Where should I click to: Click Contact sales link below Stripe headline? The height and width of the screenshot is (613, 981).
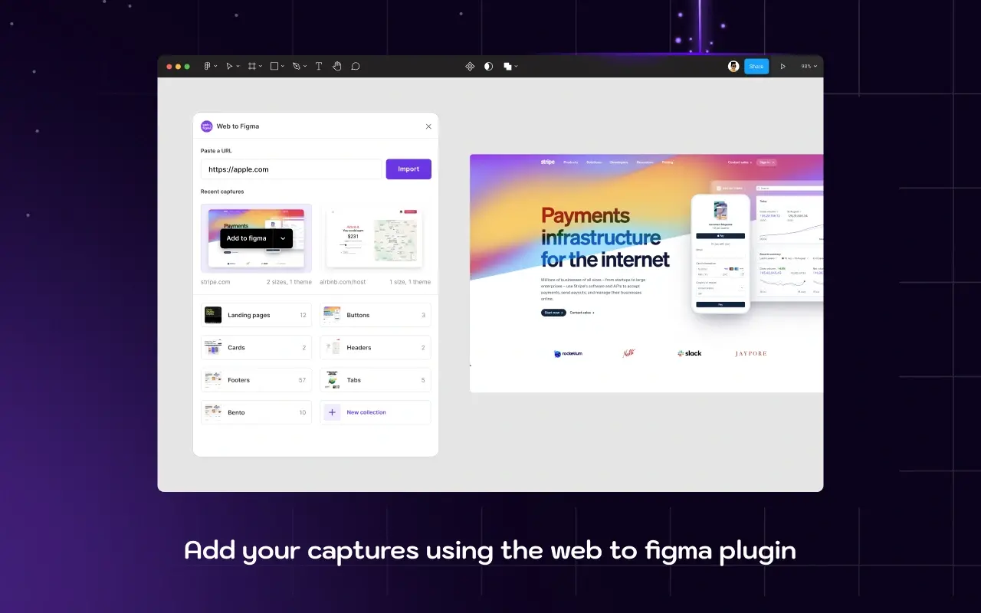click(582, 313)
